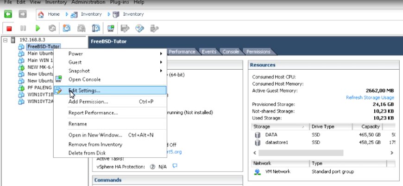The width and height of the screenshot is (403, 186).
Task: Choose Add Permission... from the context menu
Action: 110,102
